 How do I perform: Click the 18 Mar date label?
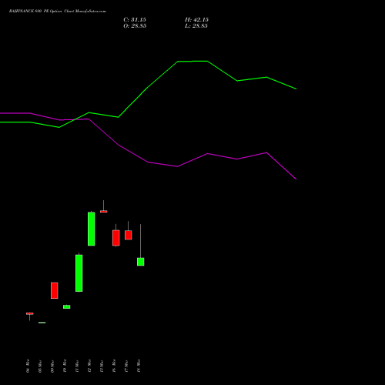[x=139, y=366]
